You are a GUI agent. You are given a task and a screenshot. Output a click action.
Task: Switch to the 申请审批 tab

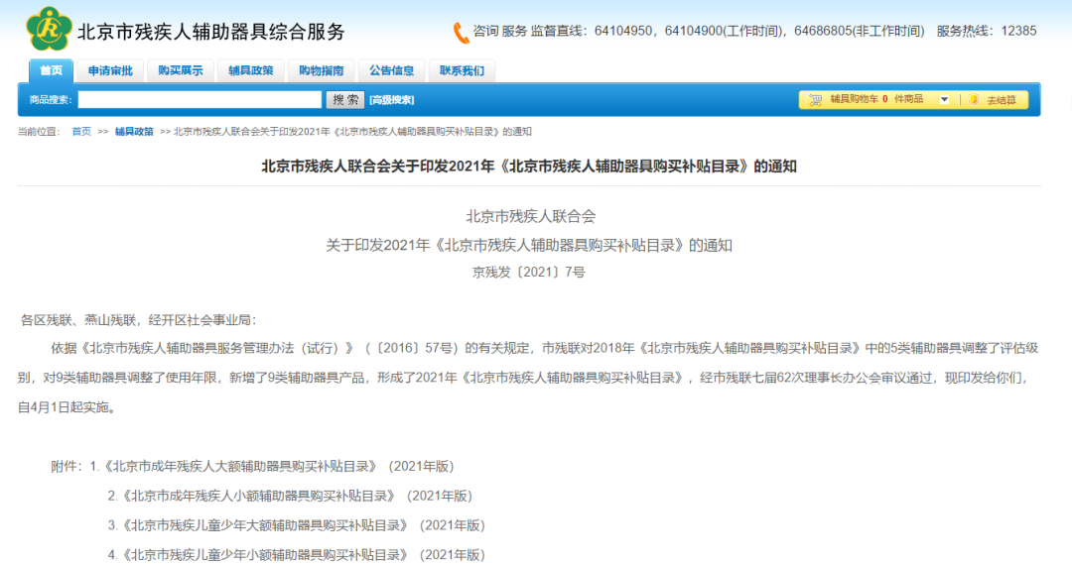109,70
